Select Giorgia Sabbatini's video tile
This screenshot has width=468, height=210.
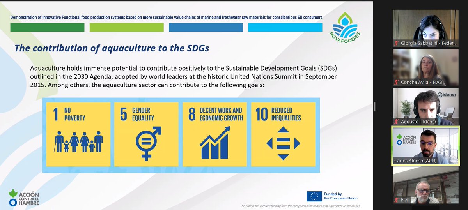click(x=425, y=28)
